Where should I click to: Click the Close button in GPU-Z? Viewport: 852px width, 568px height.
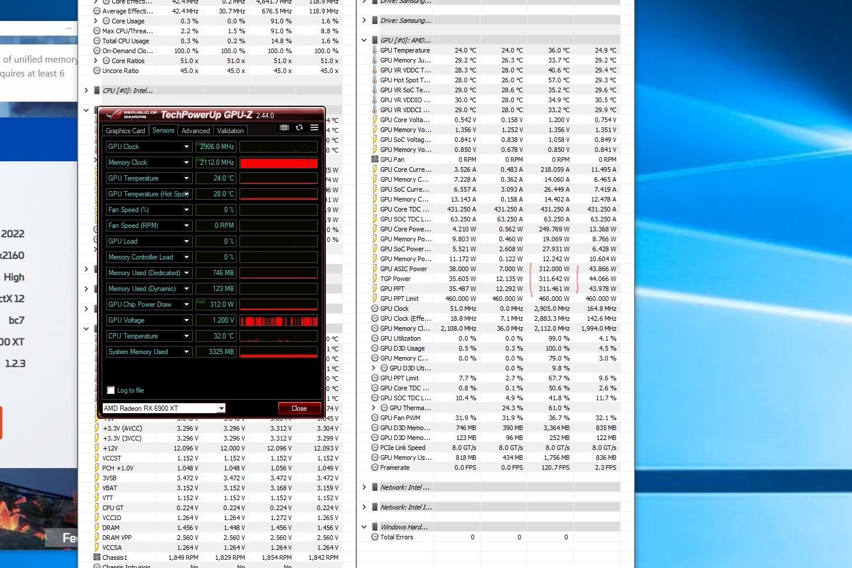pos(299,408)
